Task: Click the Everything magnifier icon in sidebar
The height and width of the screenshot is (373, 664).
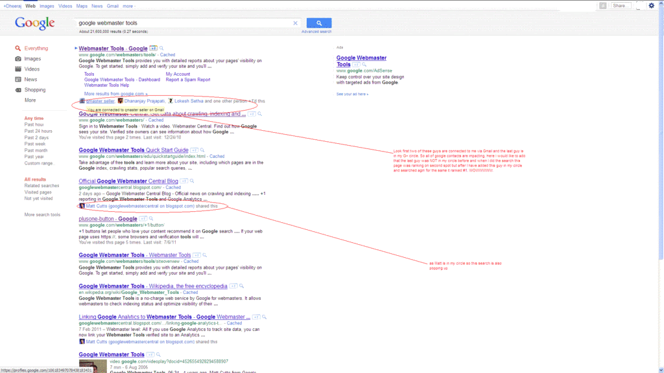Action: point(18,48)
